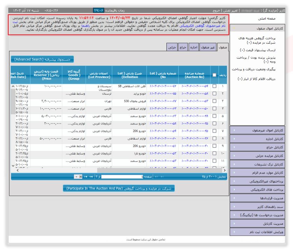Check the box for row ۱ (آهن آلات اسقاطی SB)

tap(214, 86)
